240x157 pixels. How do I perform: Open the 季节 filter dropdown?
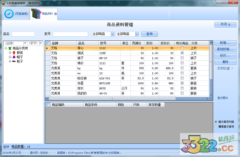41,43
